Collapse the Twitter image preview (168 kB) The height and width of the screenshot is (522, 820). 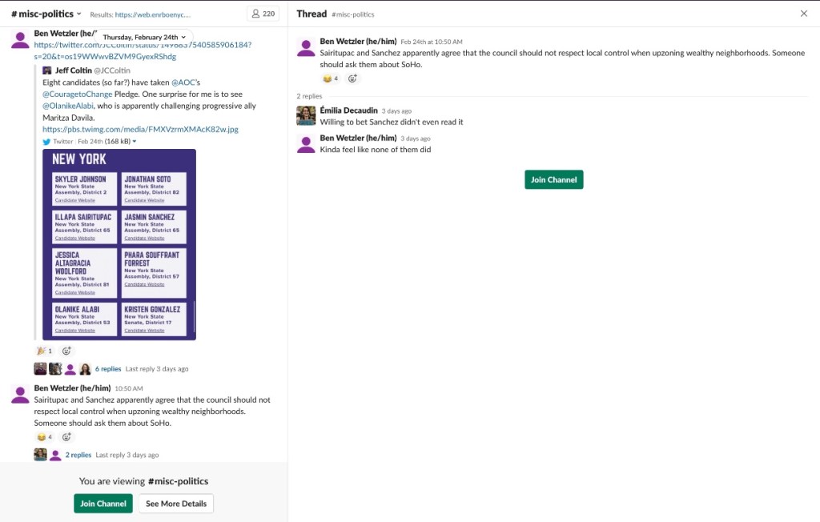pyautogui.click(x=134, y=142)
